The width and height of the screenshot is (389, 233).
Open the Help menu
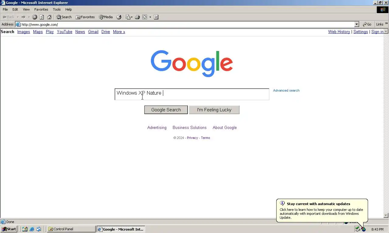tap(69, 9)
